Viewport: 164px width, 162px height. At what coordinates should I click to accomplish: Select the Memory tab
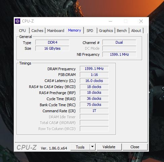click(x=74, y=30)
